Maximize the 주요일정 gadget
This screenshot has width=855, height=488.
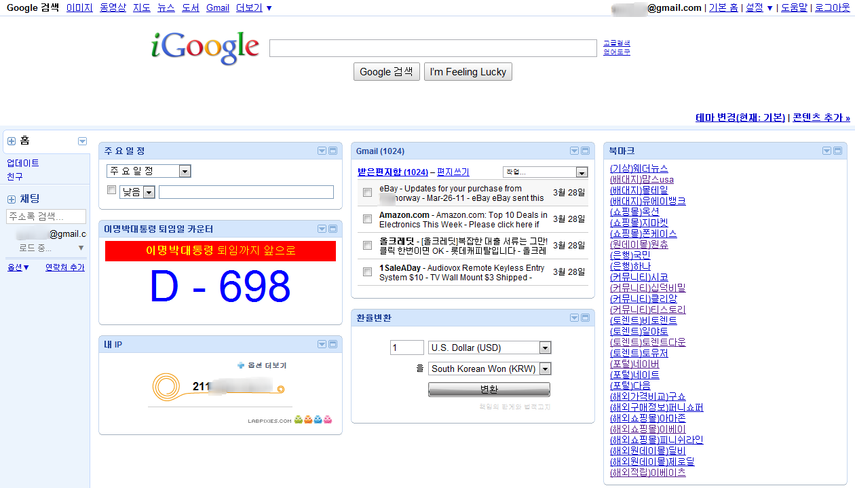point(333,151)
